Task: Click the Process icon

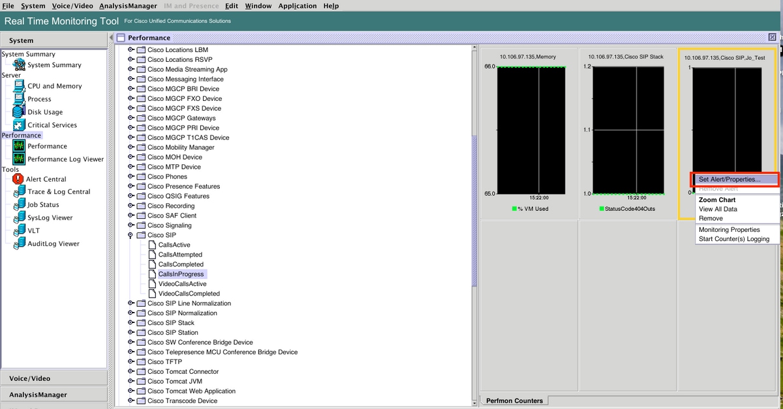Action: tap(19, 99)
